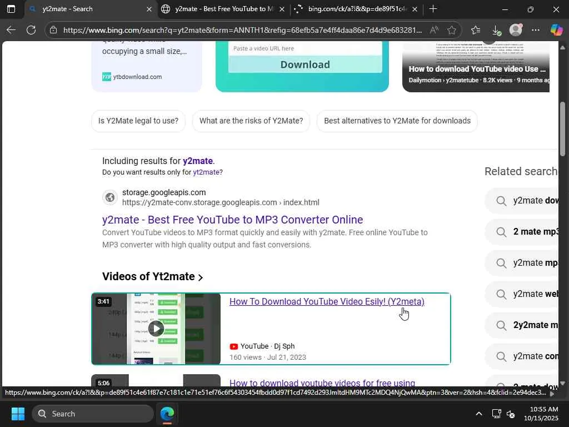Open y2mate-conv.storage.googleapis.com URL text
This screenshot has width=569, height=427.
221,202
